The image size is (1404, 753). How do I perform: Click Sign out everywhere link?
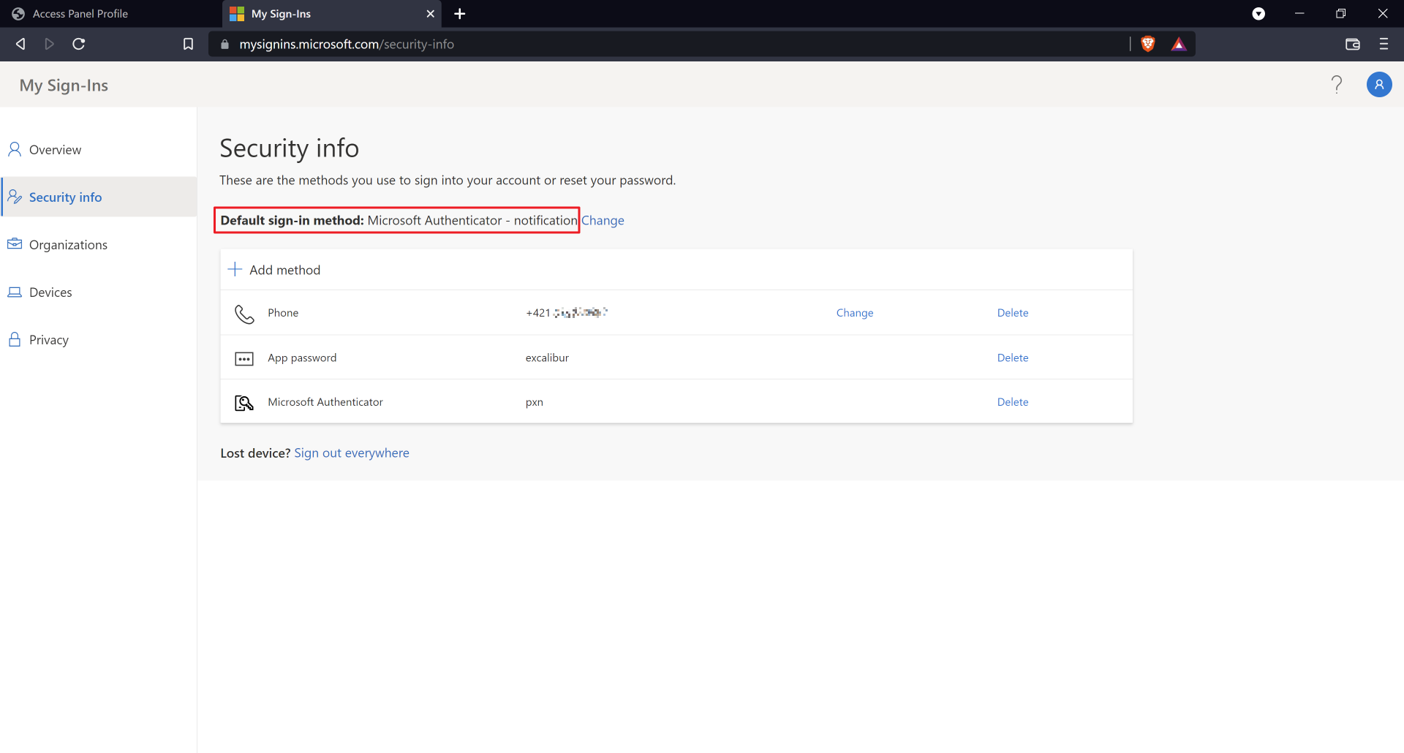[x=352, y=453]
